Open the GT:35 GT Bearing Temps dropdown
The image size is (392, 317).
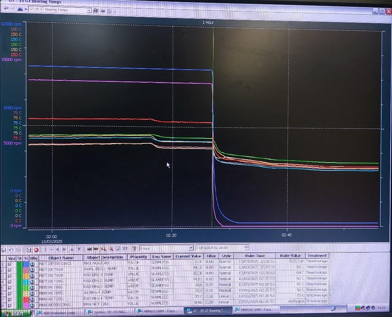89,10
